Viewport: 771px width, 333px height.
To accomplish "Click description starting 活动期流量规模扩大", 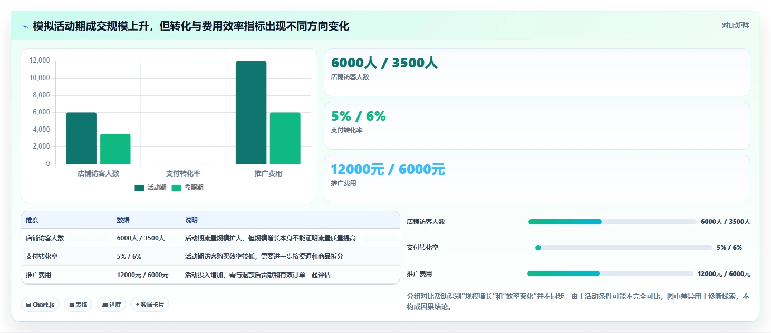I will (x=271, y=238).
